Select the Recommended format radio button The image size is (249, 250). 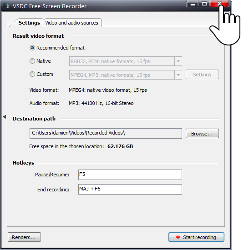tap(32, 48)
